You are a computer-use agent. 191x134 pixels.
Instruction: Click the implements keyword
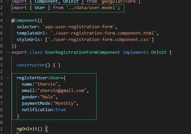[136, 52]
